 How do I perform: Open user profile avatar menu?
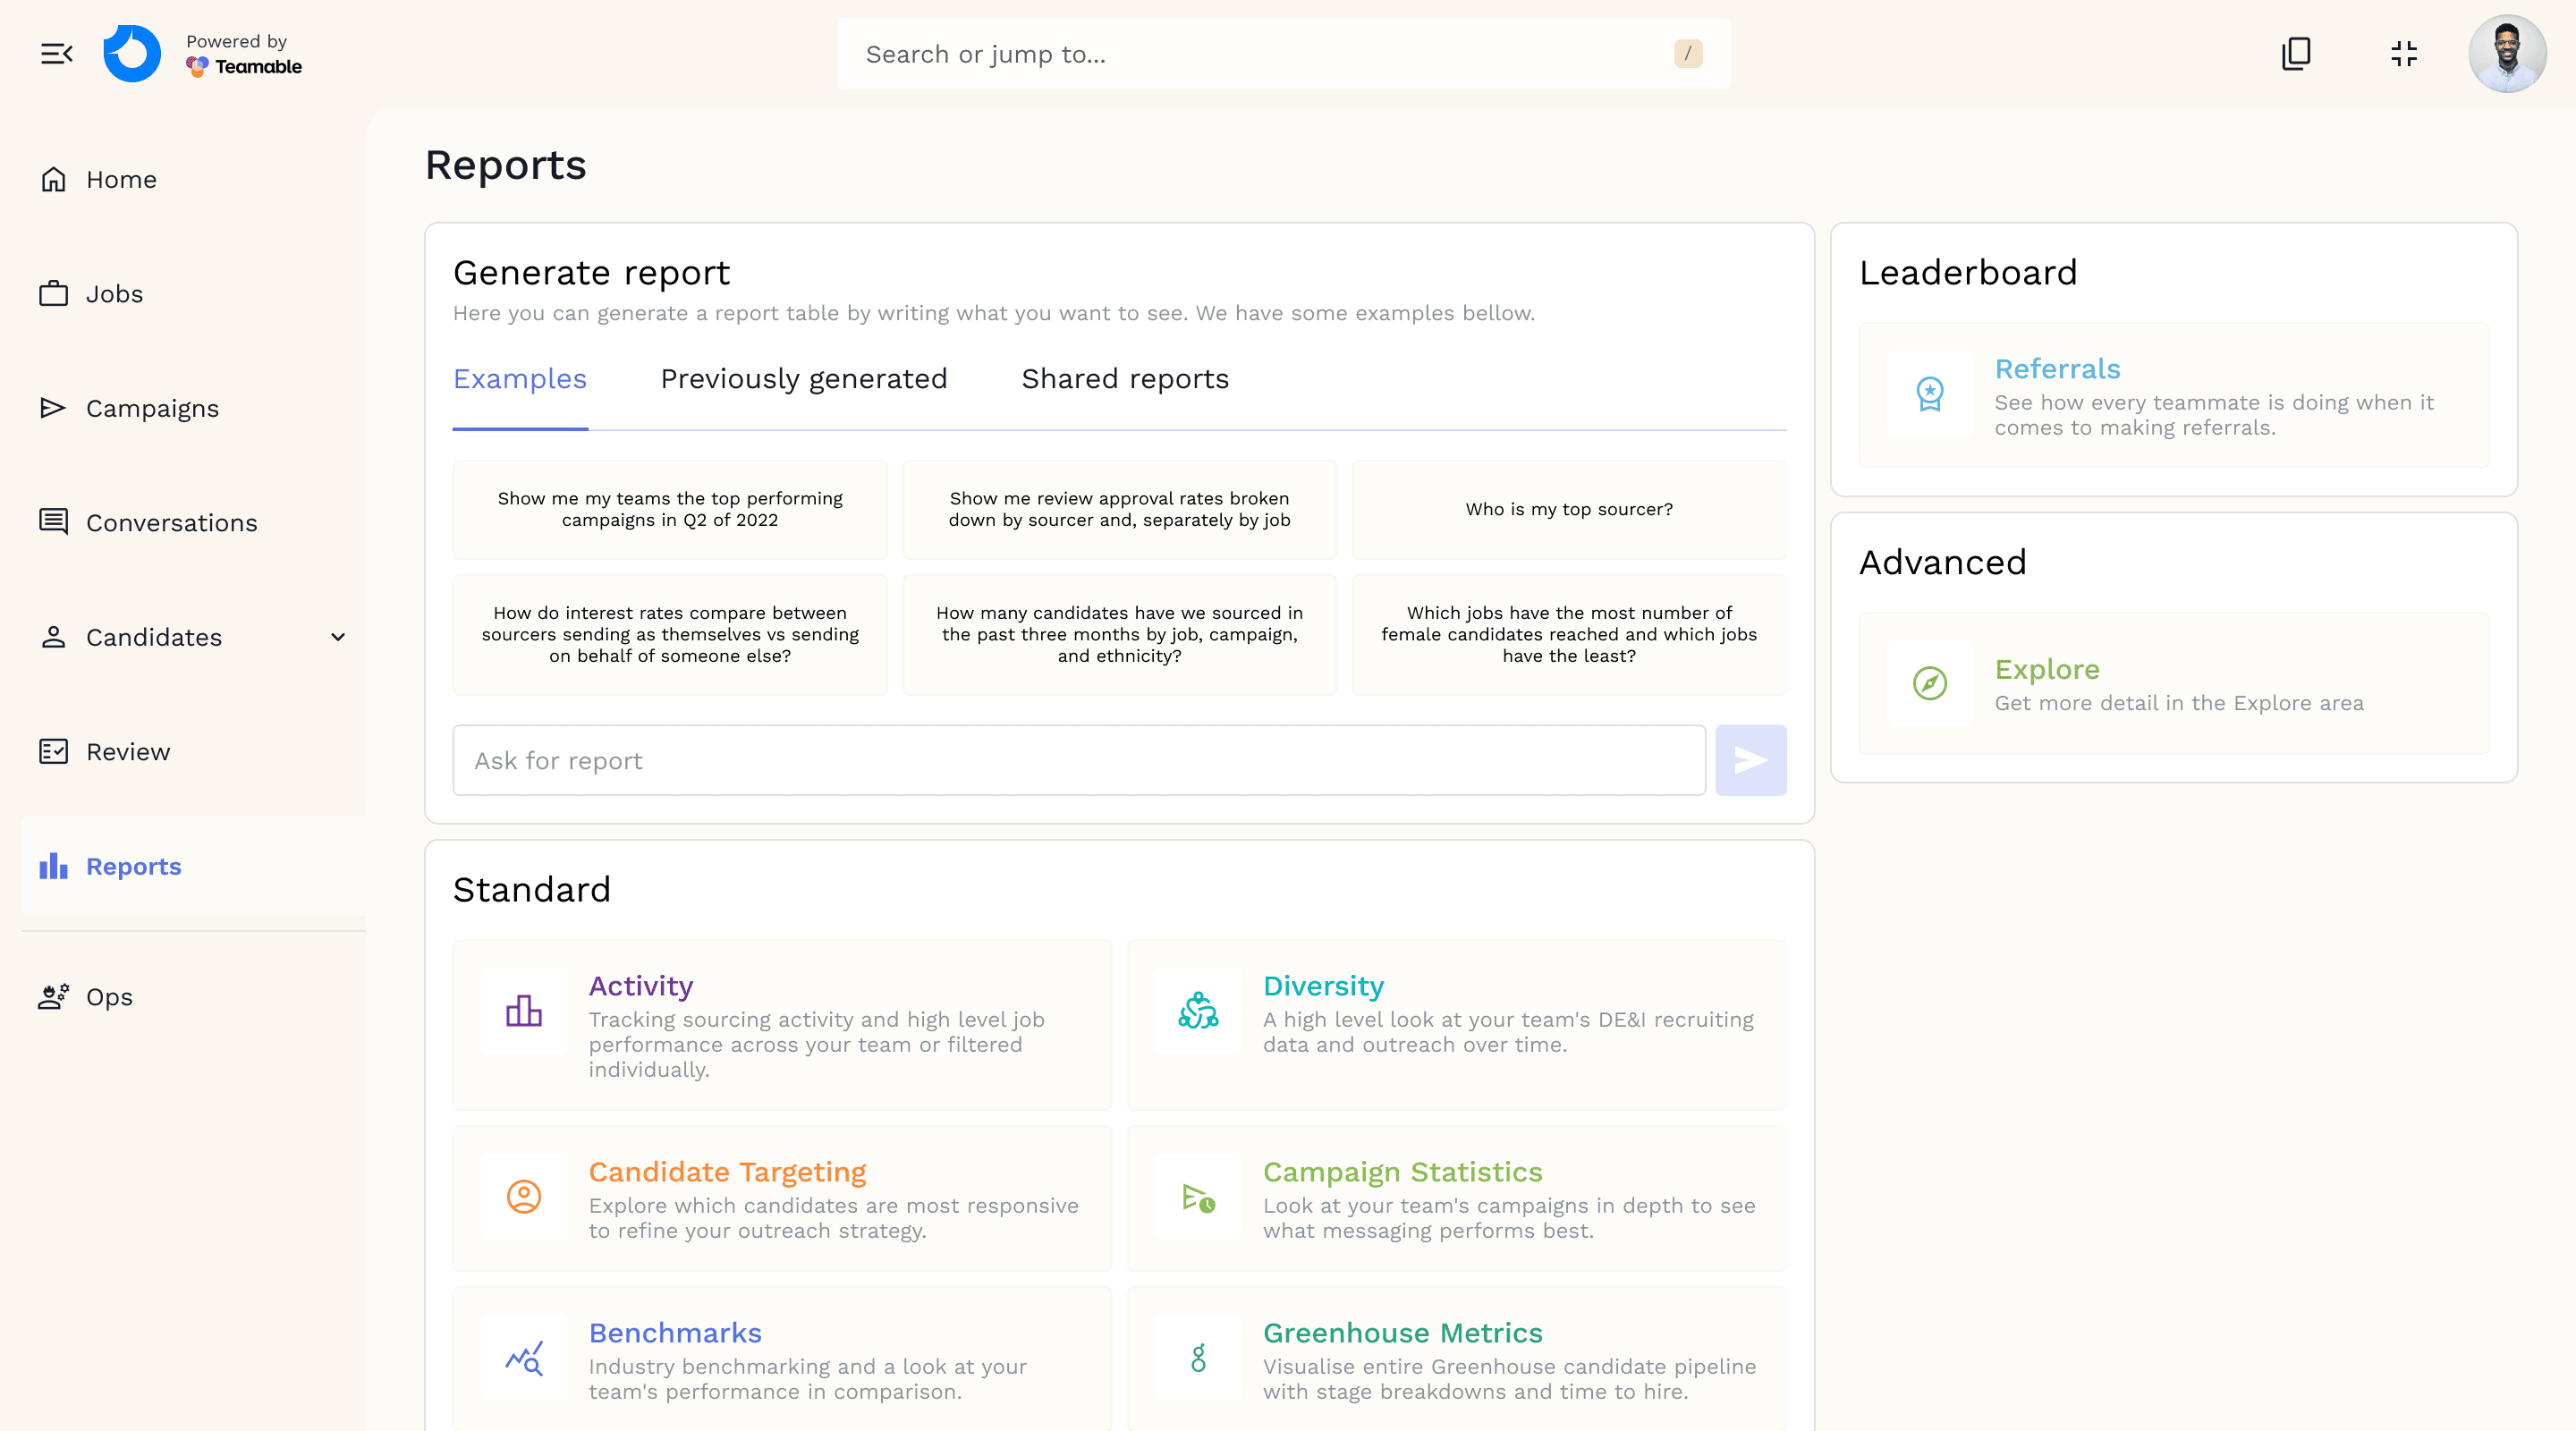click(x=2506, y=54)
